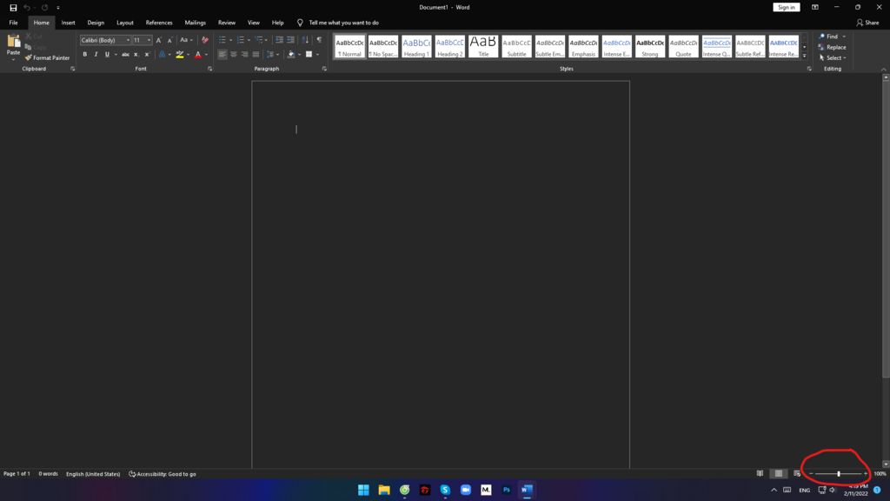This screenshot has height=501, width=890.
Task: Apply Text Effects glowing A icon
Action: [162, 55]
